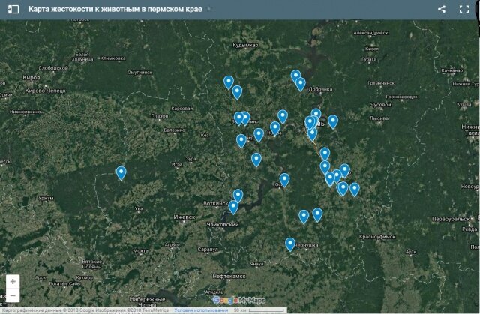
Task: Click the Нефтекамск city label
Action: click(x=229, y=276)
